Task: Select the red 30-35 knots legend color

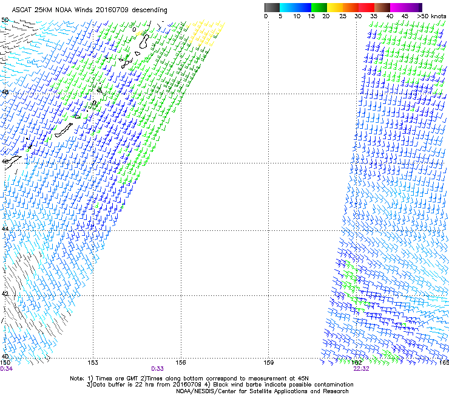Action: click(366, 7)
